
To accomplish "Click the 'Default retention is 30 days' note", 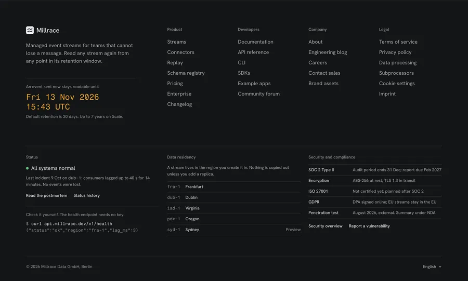I will tap(74, 116).
